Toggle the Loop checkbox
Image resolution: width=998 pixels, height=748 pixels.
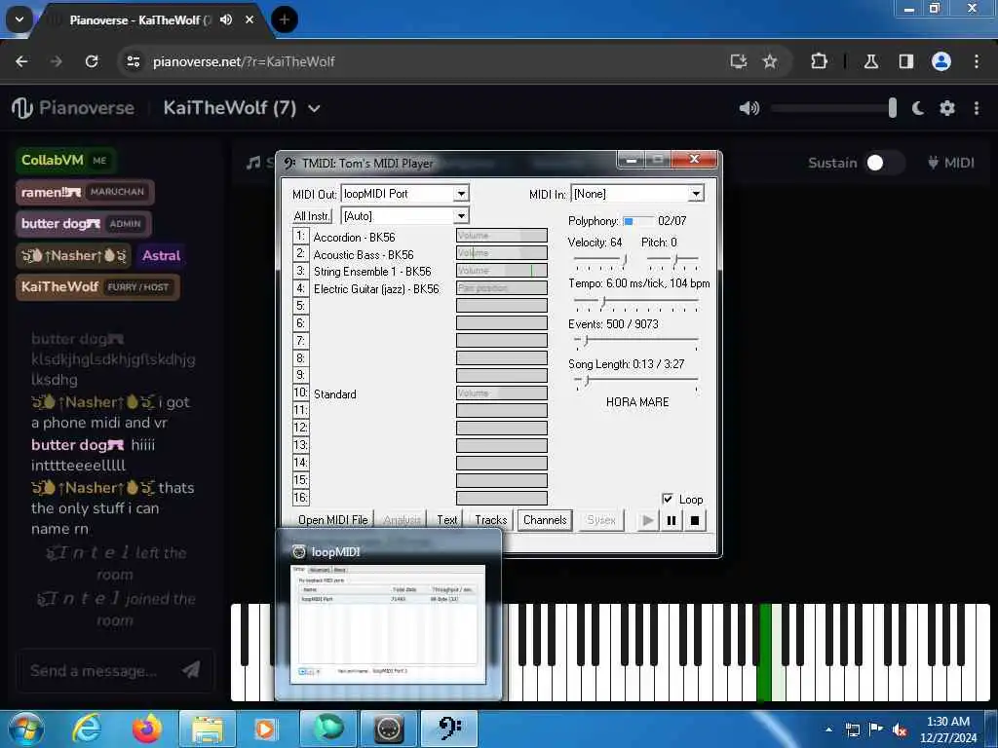click(x=668, y=499)
